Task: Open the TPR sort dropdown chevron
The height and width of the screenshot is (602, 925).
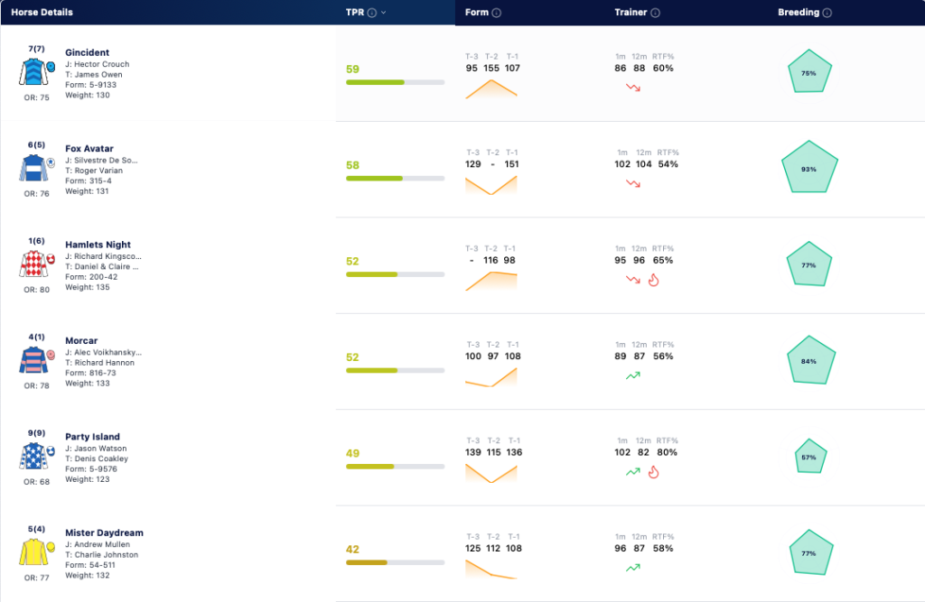Action: [x=383, y=13]
